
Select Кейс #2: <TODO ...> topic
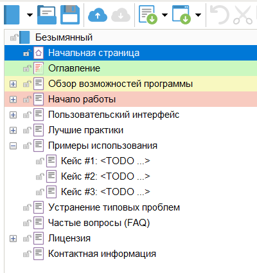point(105,176)
